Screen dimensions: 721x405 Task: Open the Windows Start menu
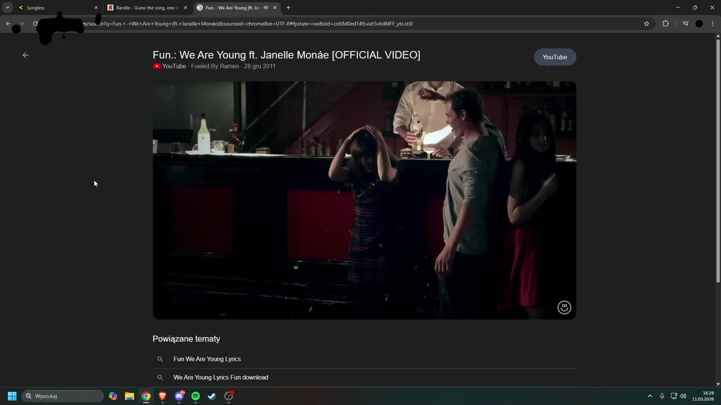pos(12,396)
